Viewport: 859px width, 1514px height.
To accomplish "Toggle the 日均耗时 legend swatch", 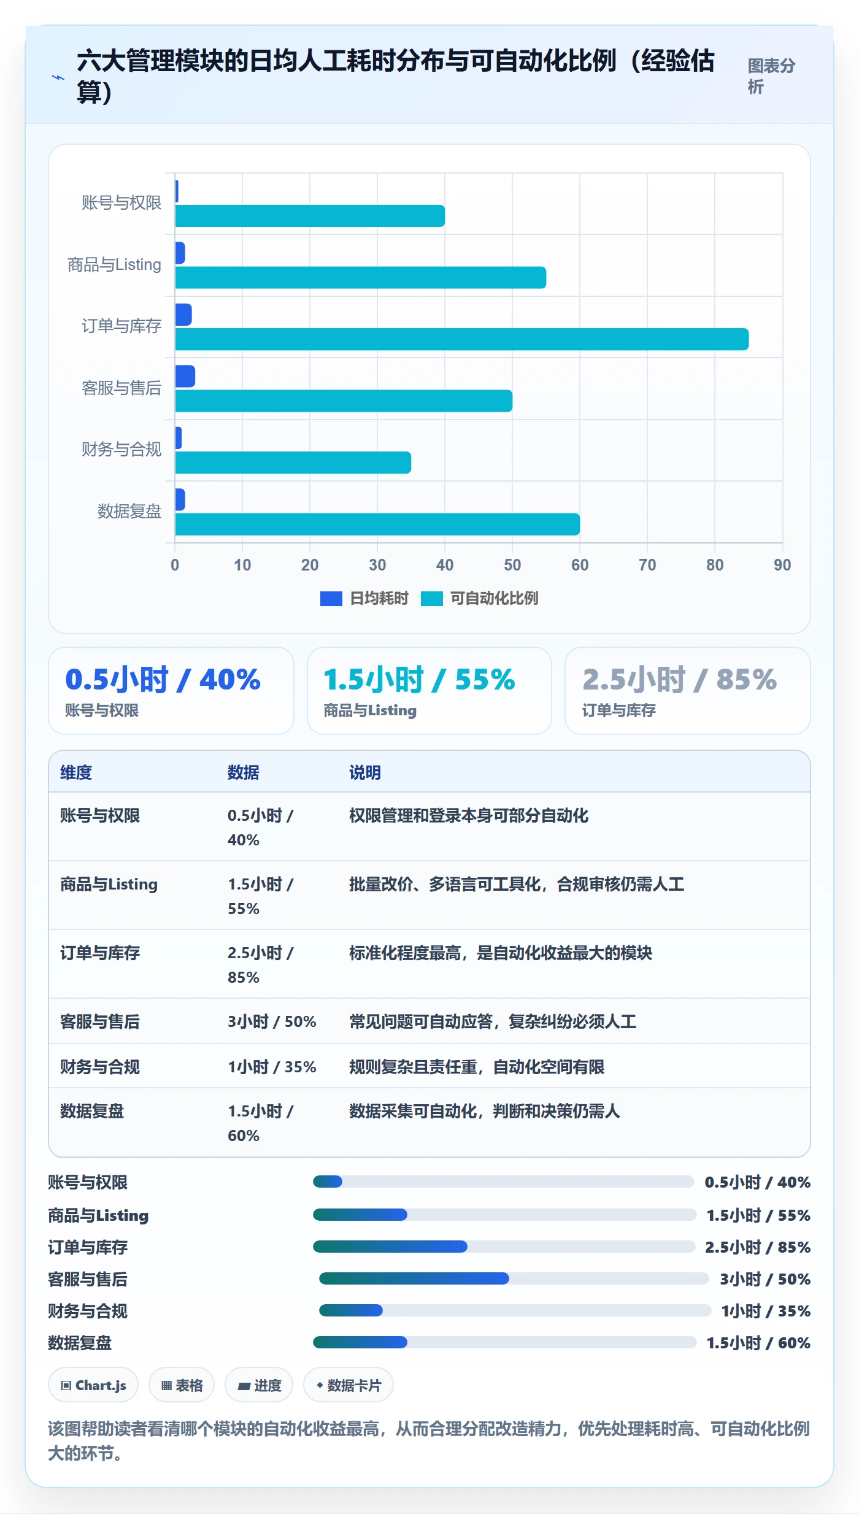I will [x=331, y=599].
